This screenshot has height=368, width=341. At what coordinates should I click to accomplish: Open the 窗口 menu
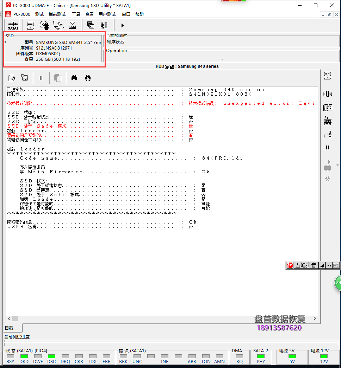(x=126, y=14)
